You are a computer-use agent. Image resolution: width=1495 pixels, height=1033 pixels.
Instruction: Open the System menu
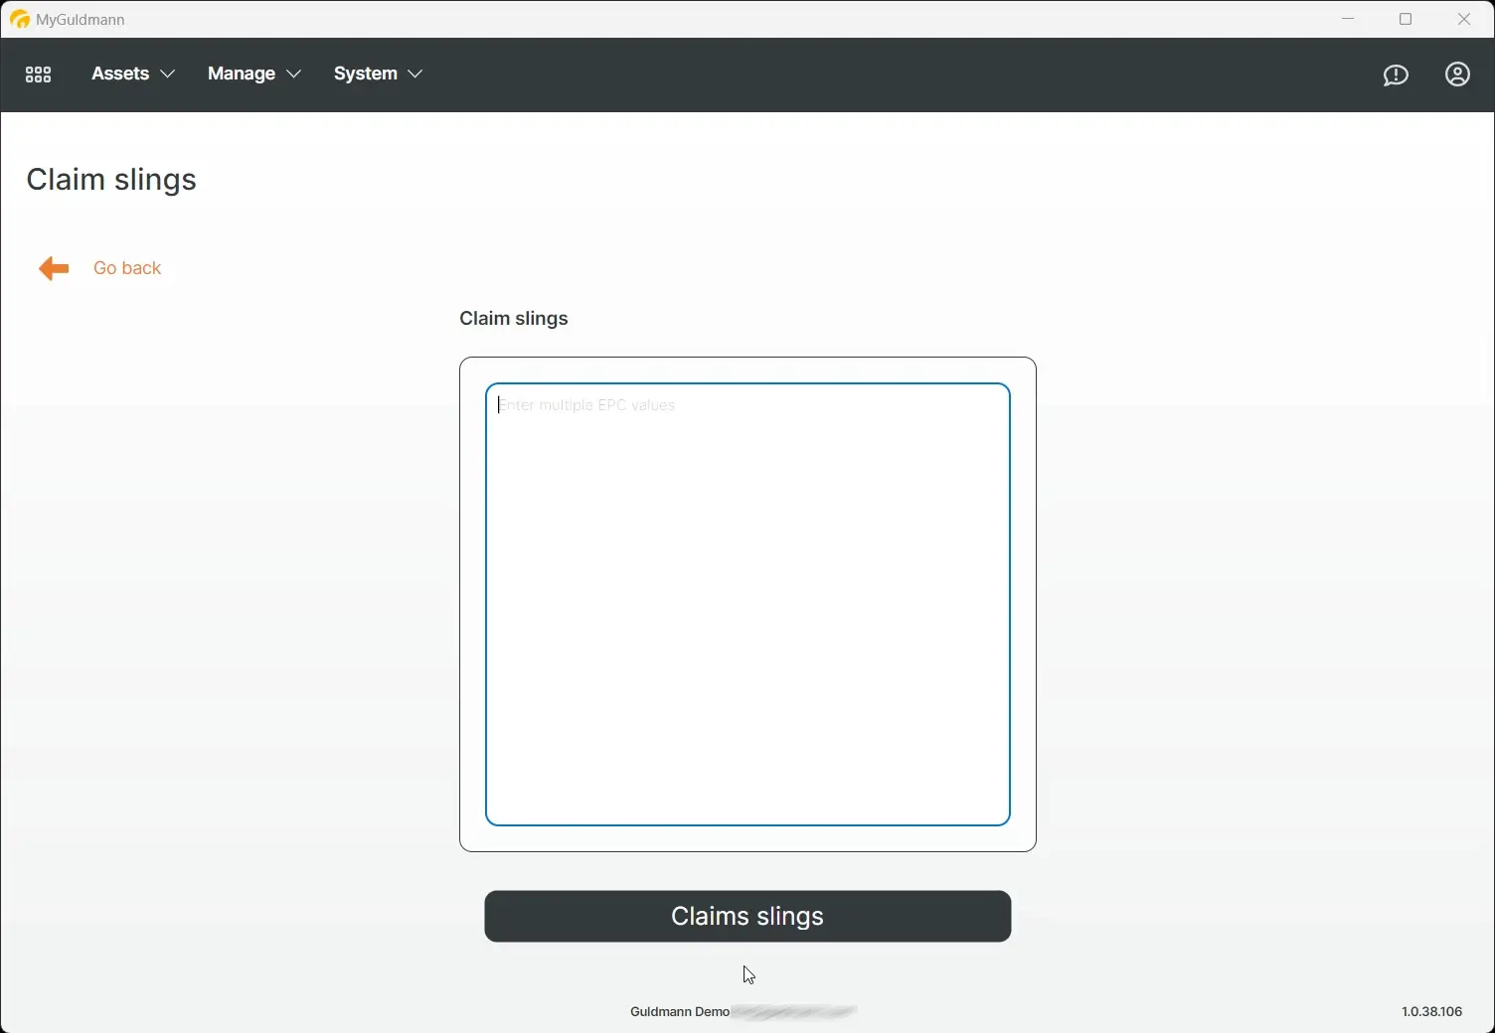pyautogui.click(x=365, y=74)
